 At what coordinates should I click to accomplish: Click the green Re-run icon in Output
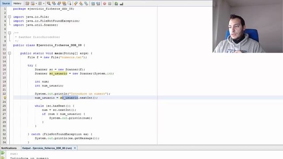coord(3,153)
